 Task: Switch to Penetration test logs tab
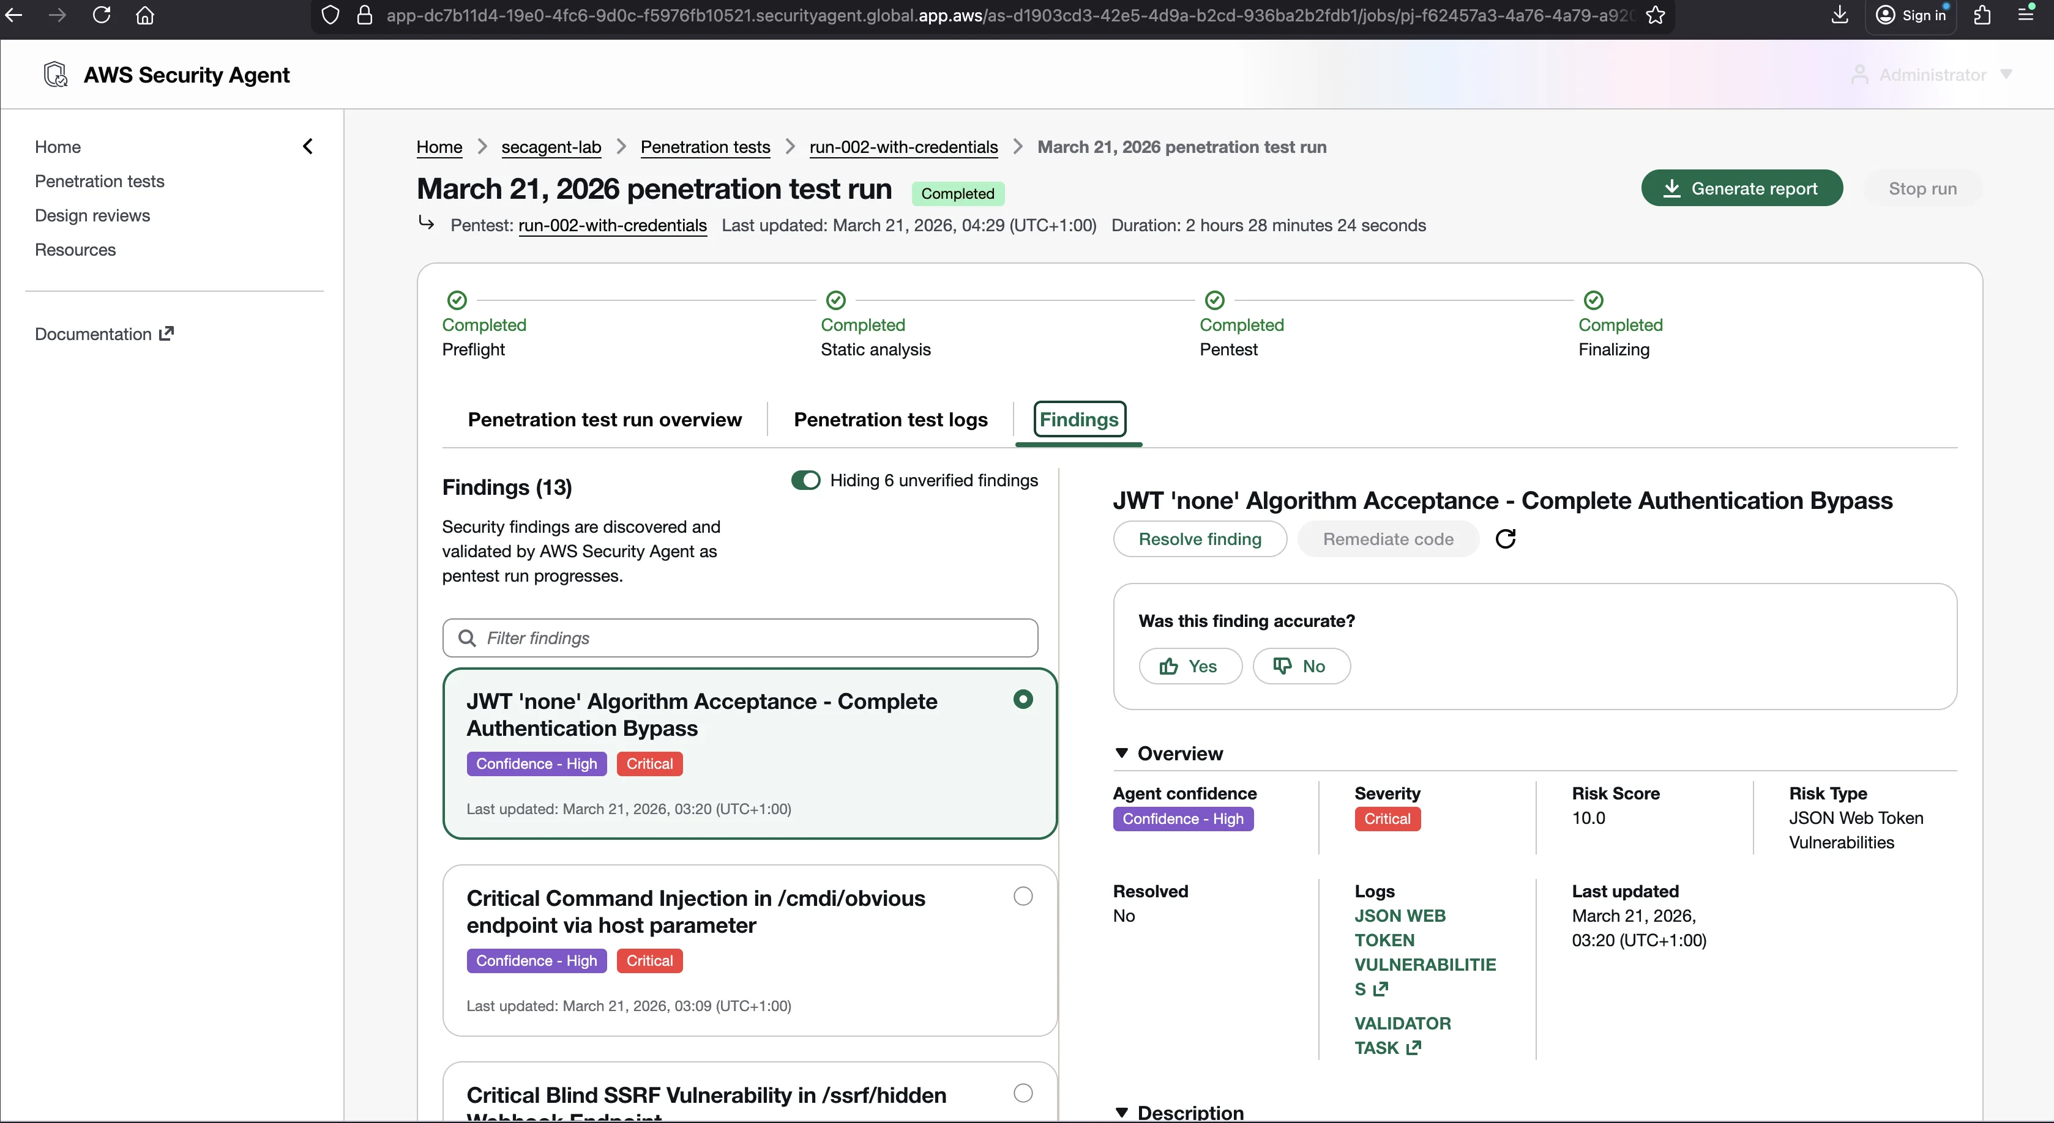tap(891, 419)
